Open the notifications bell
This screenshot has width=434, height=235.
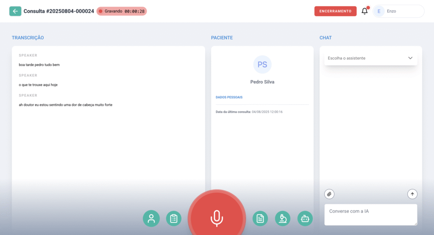click(364, 11)
